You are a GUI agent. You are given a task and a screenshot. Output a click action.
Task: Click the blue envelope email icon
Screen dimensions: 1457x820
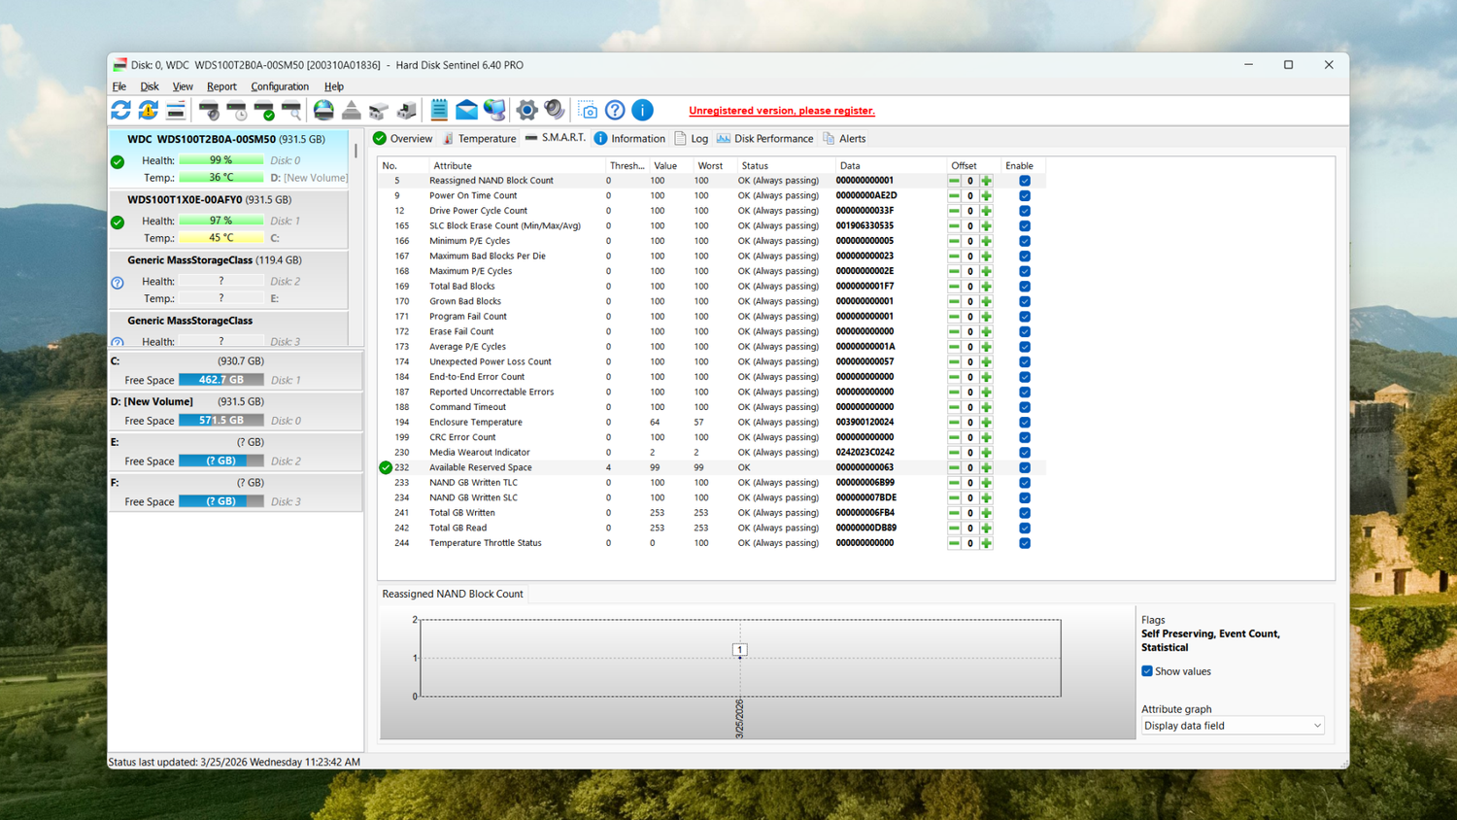467,111
